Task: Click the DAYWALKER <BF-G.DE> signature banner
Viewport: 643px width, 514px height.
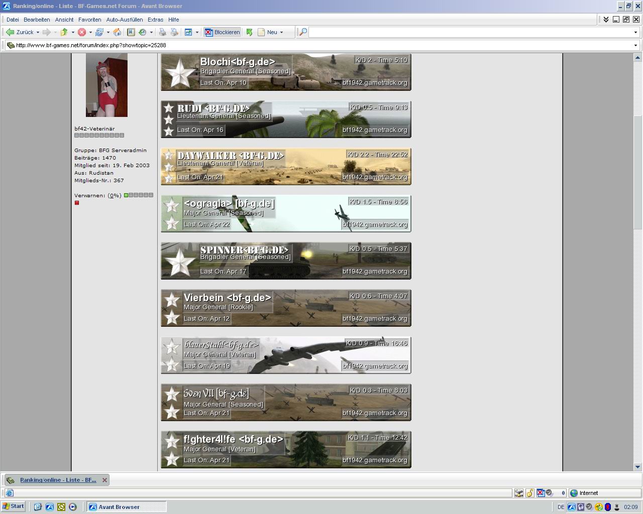Action: [286, 166]
